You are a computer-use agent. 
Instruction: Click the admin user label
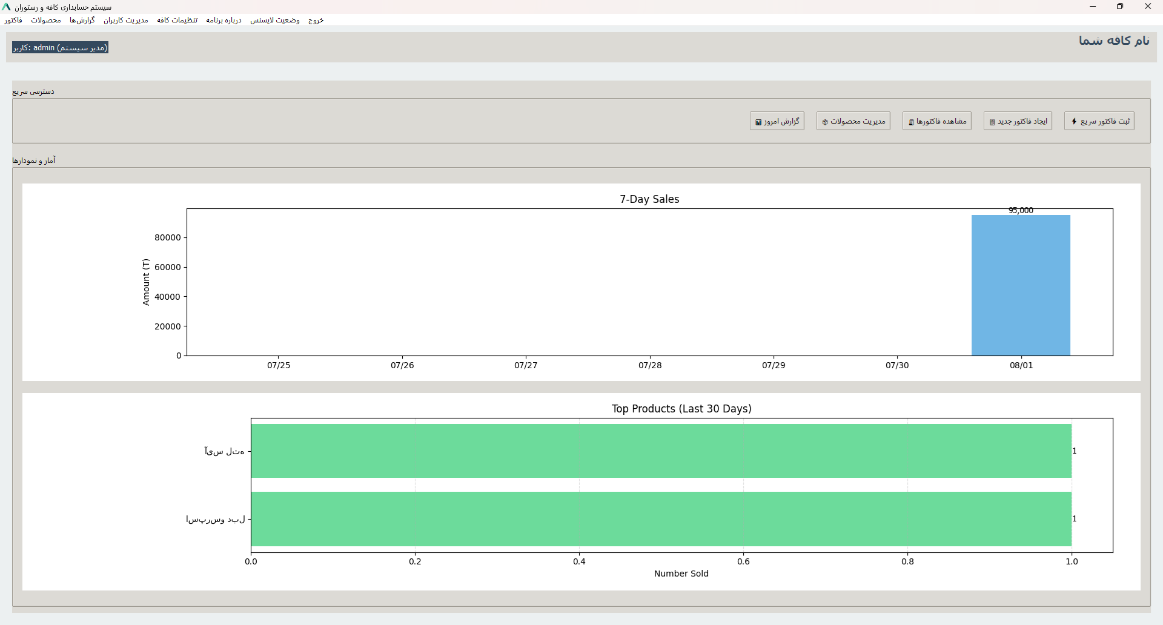pyautogui.click(x=60, y=47)
